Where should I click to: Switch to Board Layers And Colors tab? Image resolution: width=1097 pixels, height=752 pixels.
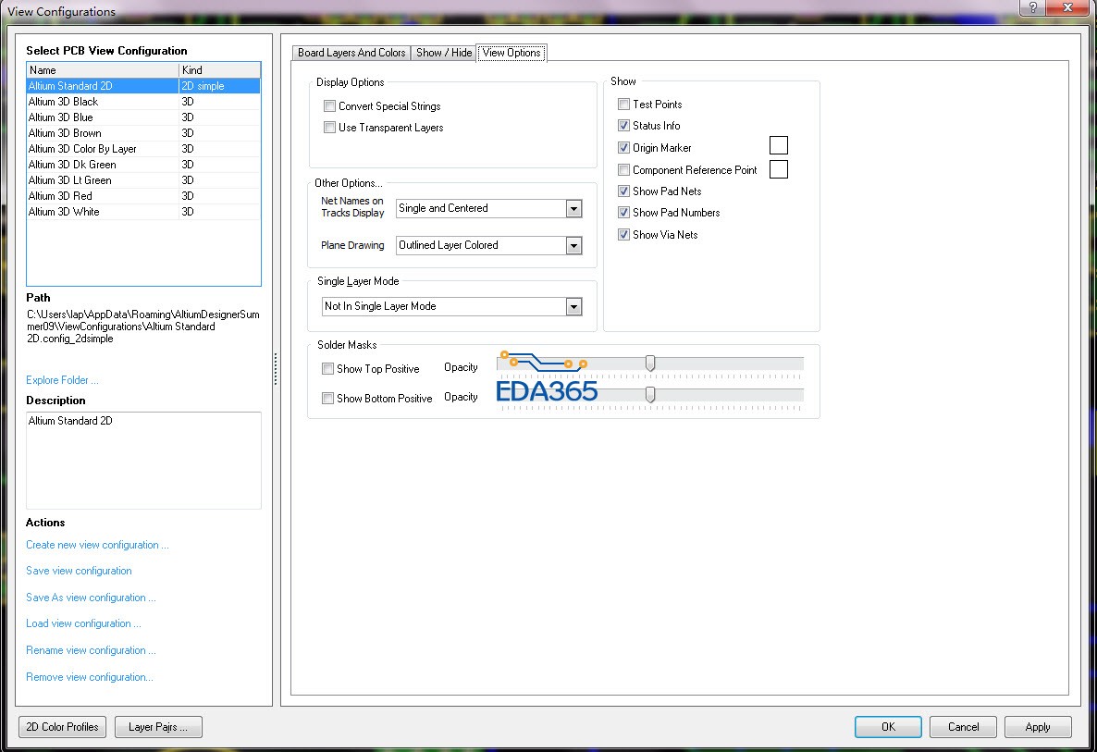351,53
